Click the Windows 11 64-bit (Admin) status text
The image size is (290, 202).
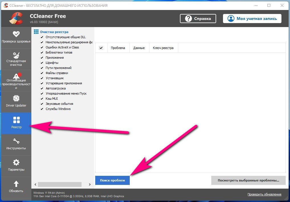pos(49,193)
